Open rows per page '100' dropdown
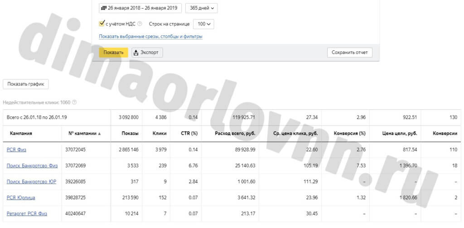The image size is (464, 228). [203, 24]
